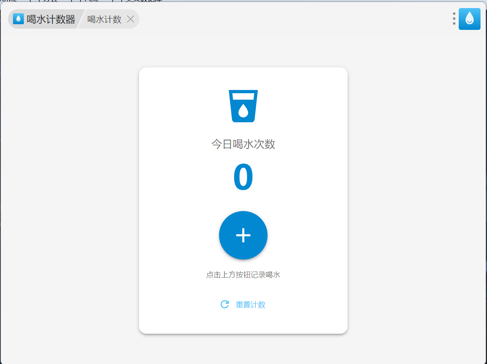Switch to the 喝水计数 tab
The height and width of the screenshot is (364, 487).
104,19
